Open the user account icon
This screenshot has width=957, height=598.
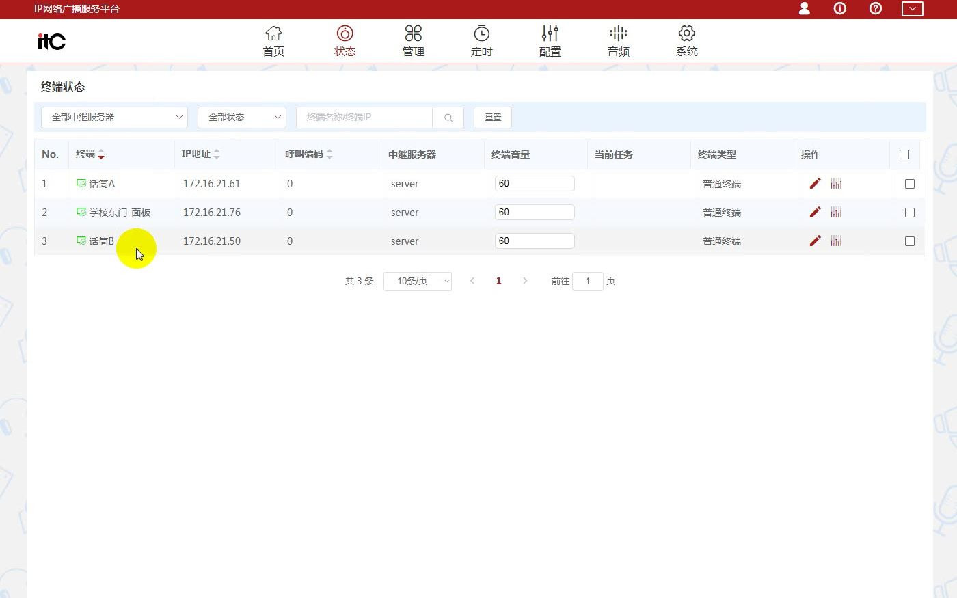tap(805, 9)
